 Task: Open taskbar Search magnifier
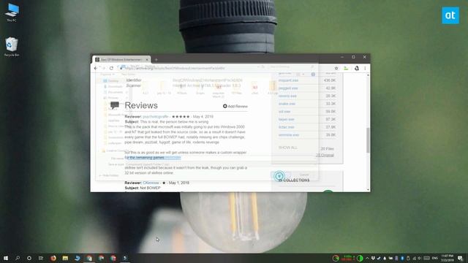tap(18, 258)
